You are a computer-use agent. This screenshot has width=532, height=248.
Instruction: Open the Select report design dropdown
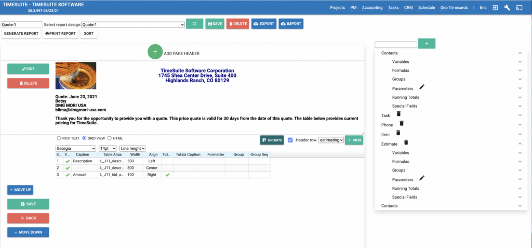point(133,25)
